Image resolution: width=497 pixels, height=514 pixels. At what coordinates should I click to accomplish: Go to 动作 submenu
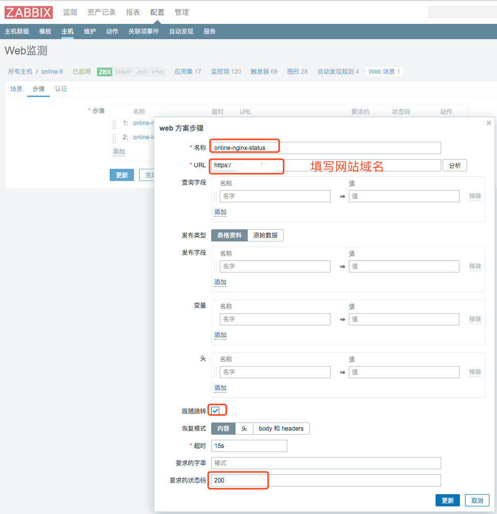click(x=112, y=32)
